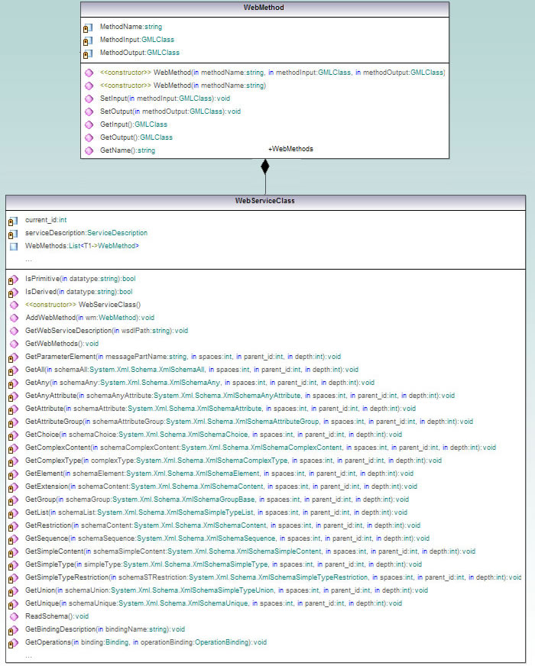Click the GetRestriction method signature text
Screen dimensions: 535x666
(x=222, y=525)
